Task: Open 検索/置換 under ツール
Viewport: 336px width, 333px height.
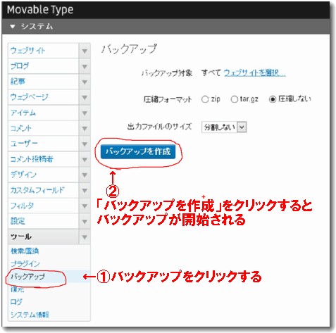Action: click(x=25, y=251)
